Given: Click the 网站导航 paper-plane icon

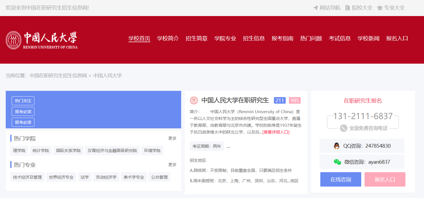Looking at the screenshot, I should tap(316, 8).
